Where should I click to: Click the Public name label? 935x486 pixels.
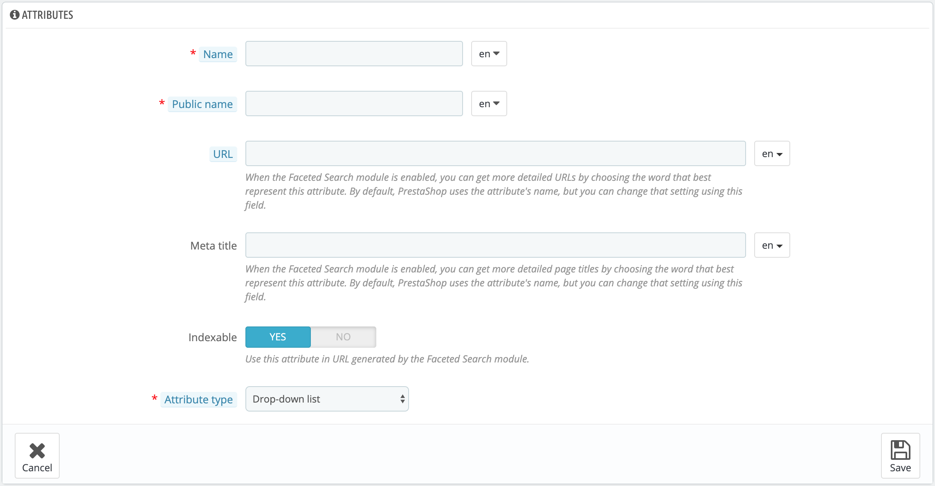(x=202, y=104)
